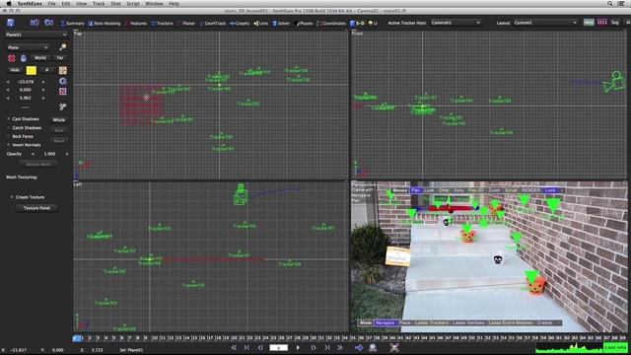Open Layout Custom2 dropdown
This screenshot has width=631, height=355.
545,23
